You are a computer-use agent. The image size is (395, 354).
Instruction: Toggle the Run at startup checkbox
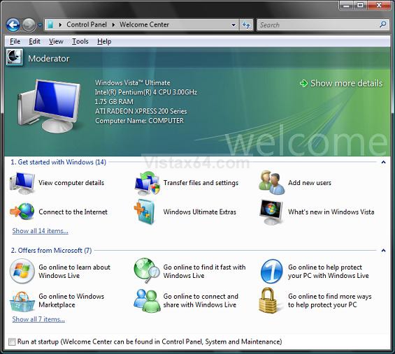[x=12, y=341]
